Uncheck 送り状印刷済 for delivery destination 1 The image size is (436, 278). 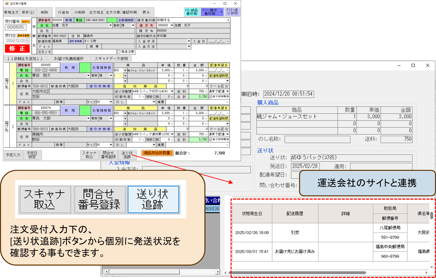(x=210, y=97)
